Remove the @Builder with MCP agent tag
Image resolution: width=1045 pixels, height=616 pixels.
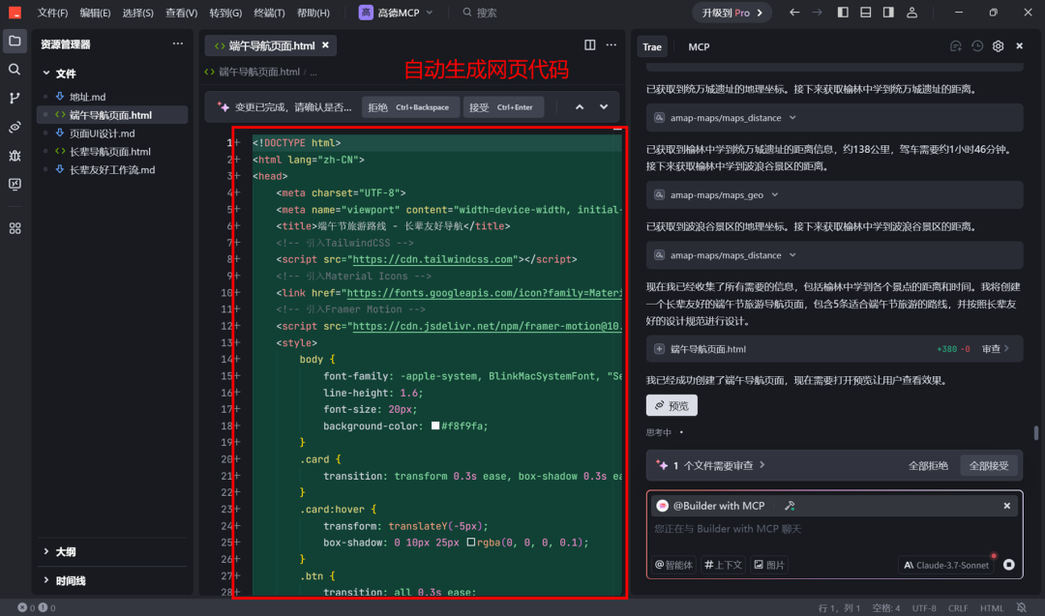(1006, 506)
